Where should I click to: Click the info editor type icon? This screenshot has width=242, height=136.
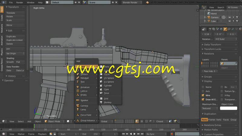pyautogui.click(x=3, y=2)
